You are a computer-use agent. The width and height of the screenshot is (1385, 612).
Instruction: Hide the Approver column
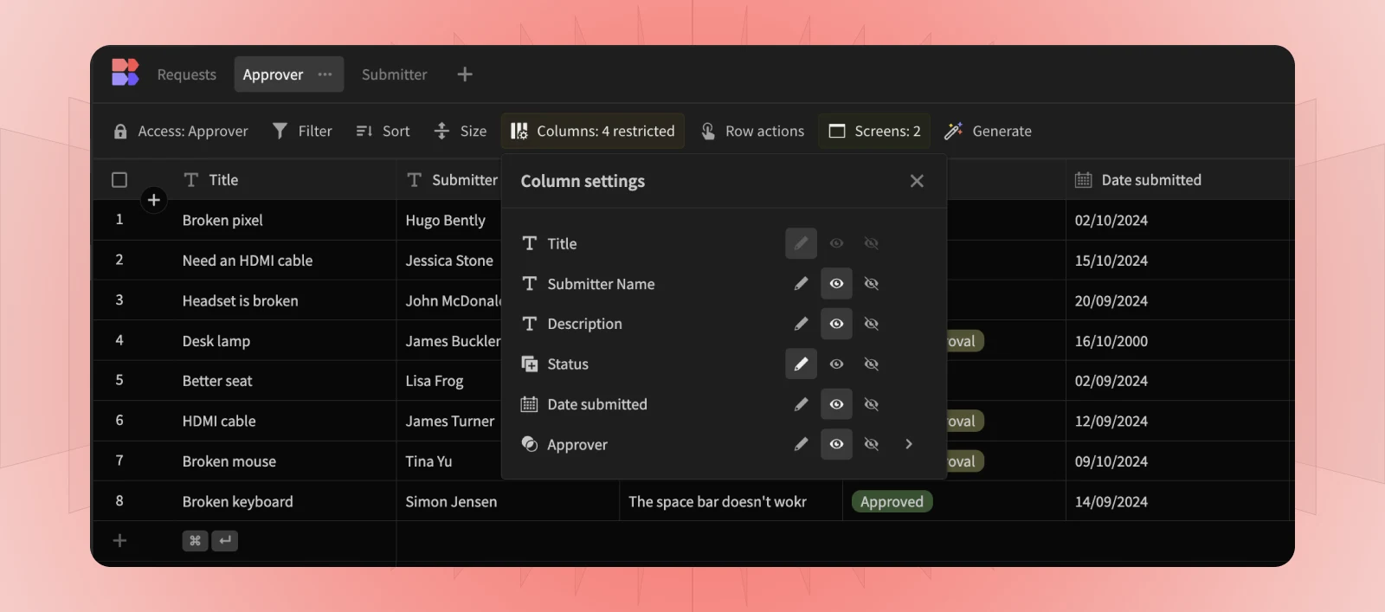[872, 444]
